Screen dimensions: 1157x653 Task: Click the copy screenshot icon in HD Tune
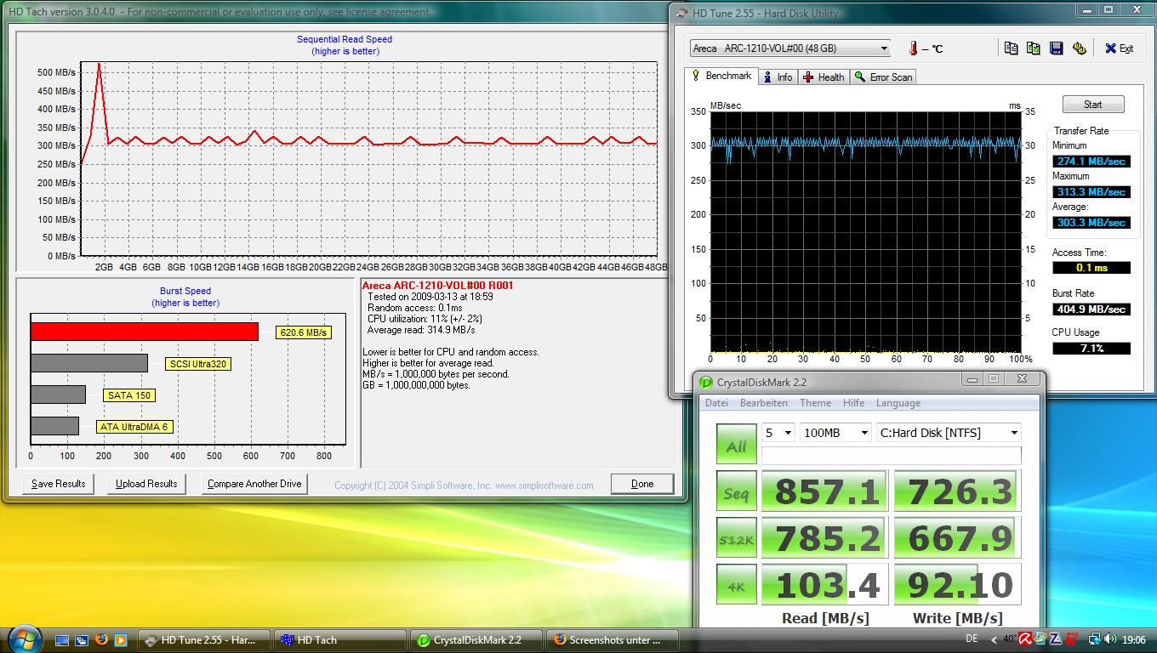1033,48
